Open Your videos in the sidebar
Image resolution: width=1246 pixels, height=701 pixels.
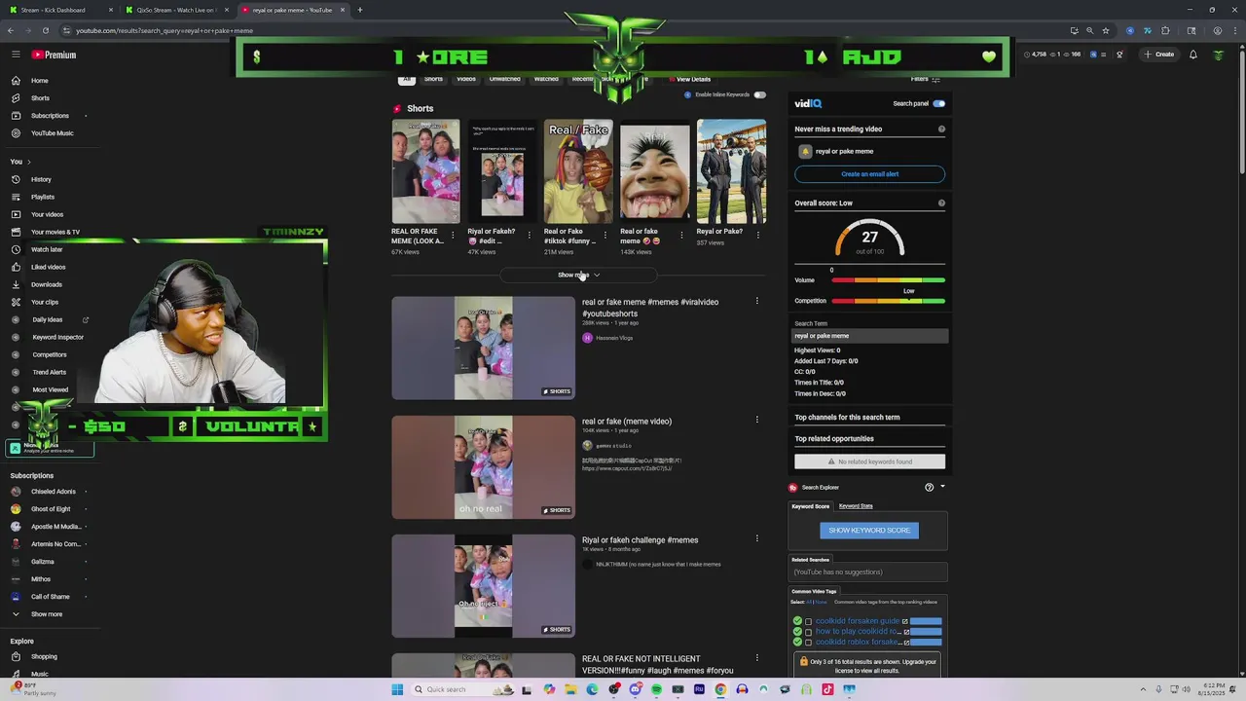[47, 214]
